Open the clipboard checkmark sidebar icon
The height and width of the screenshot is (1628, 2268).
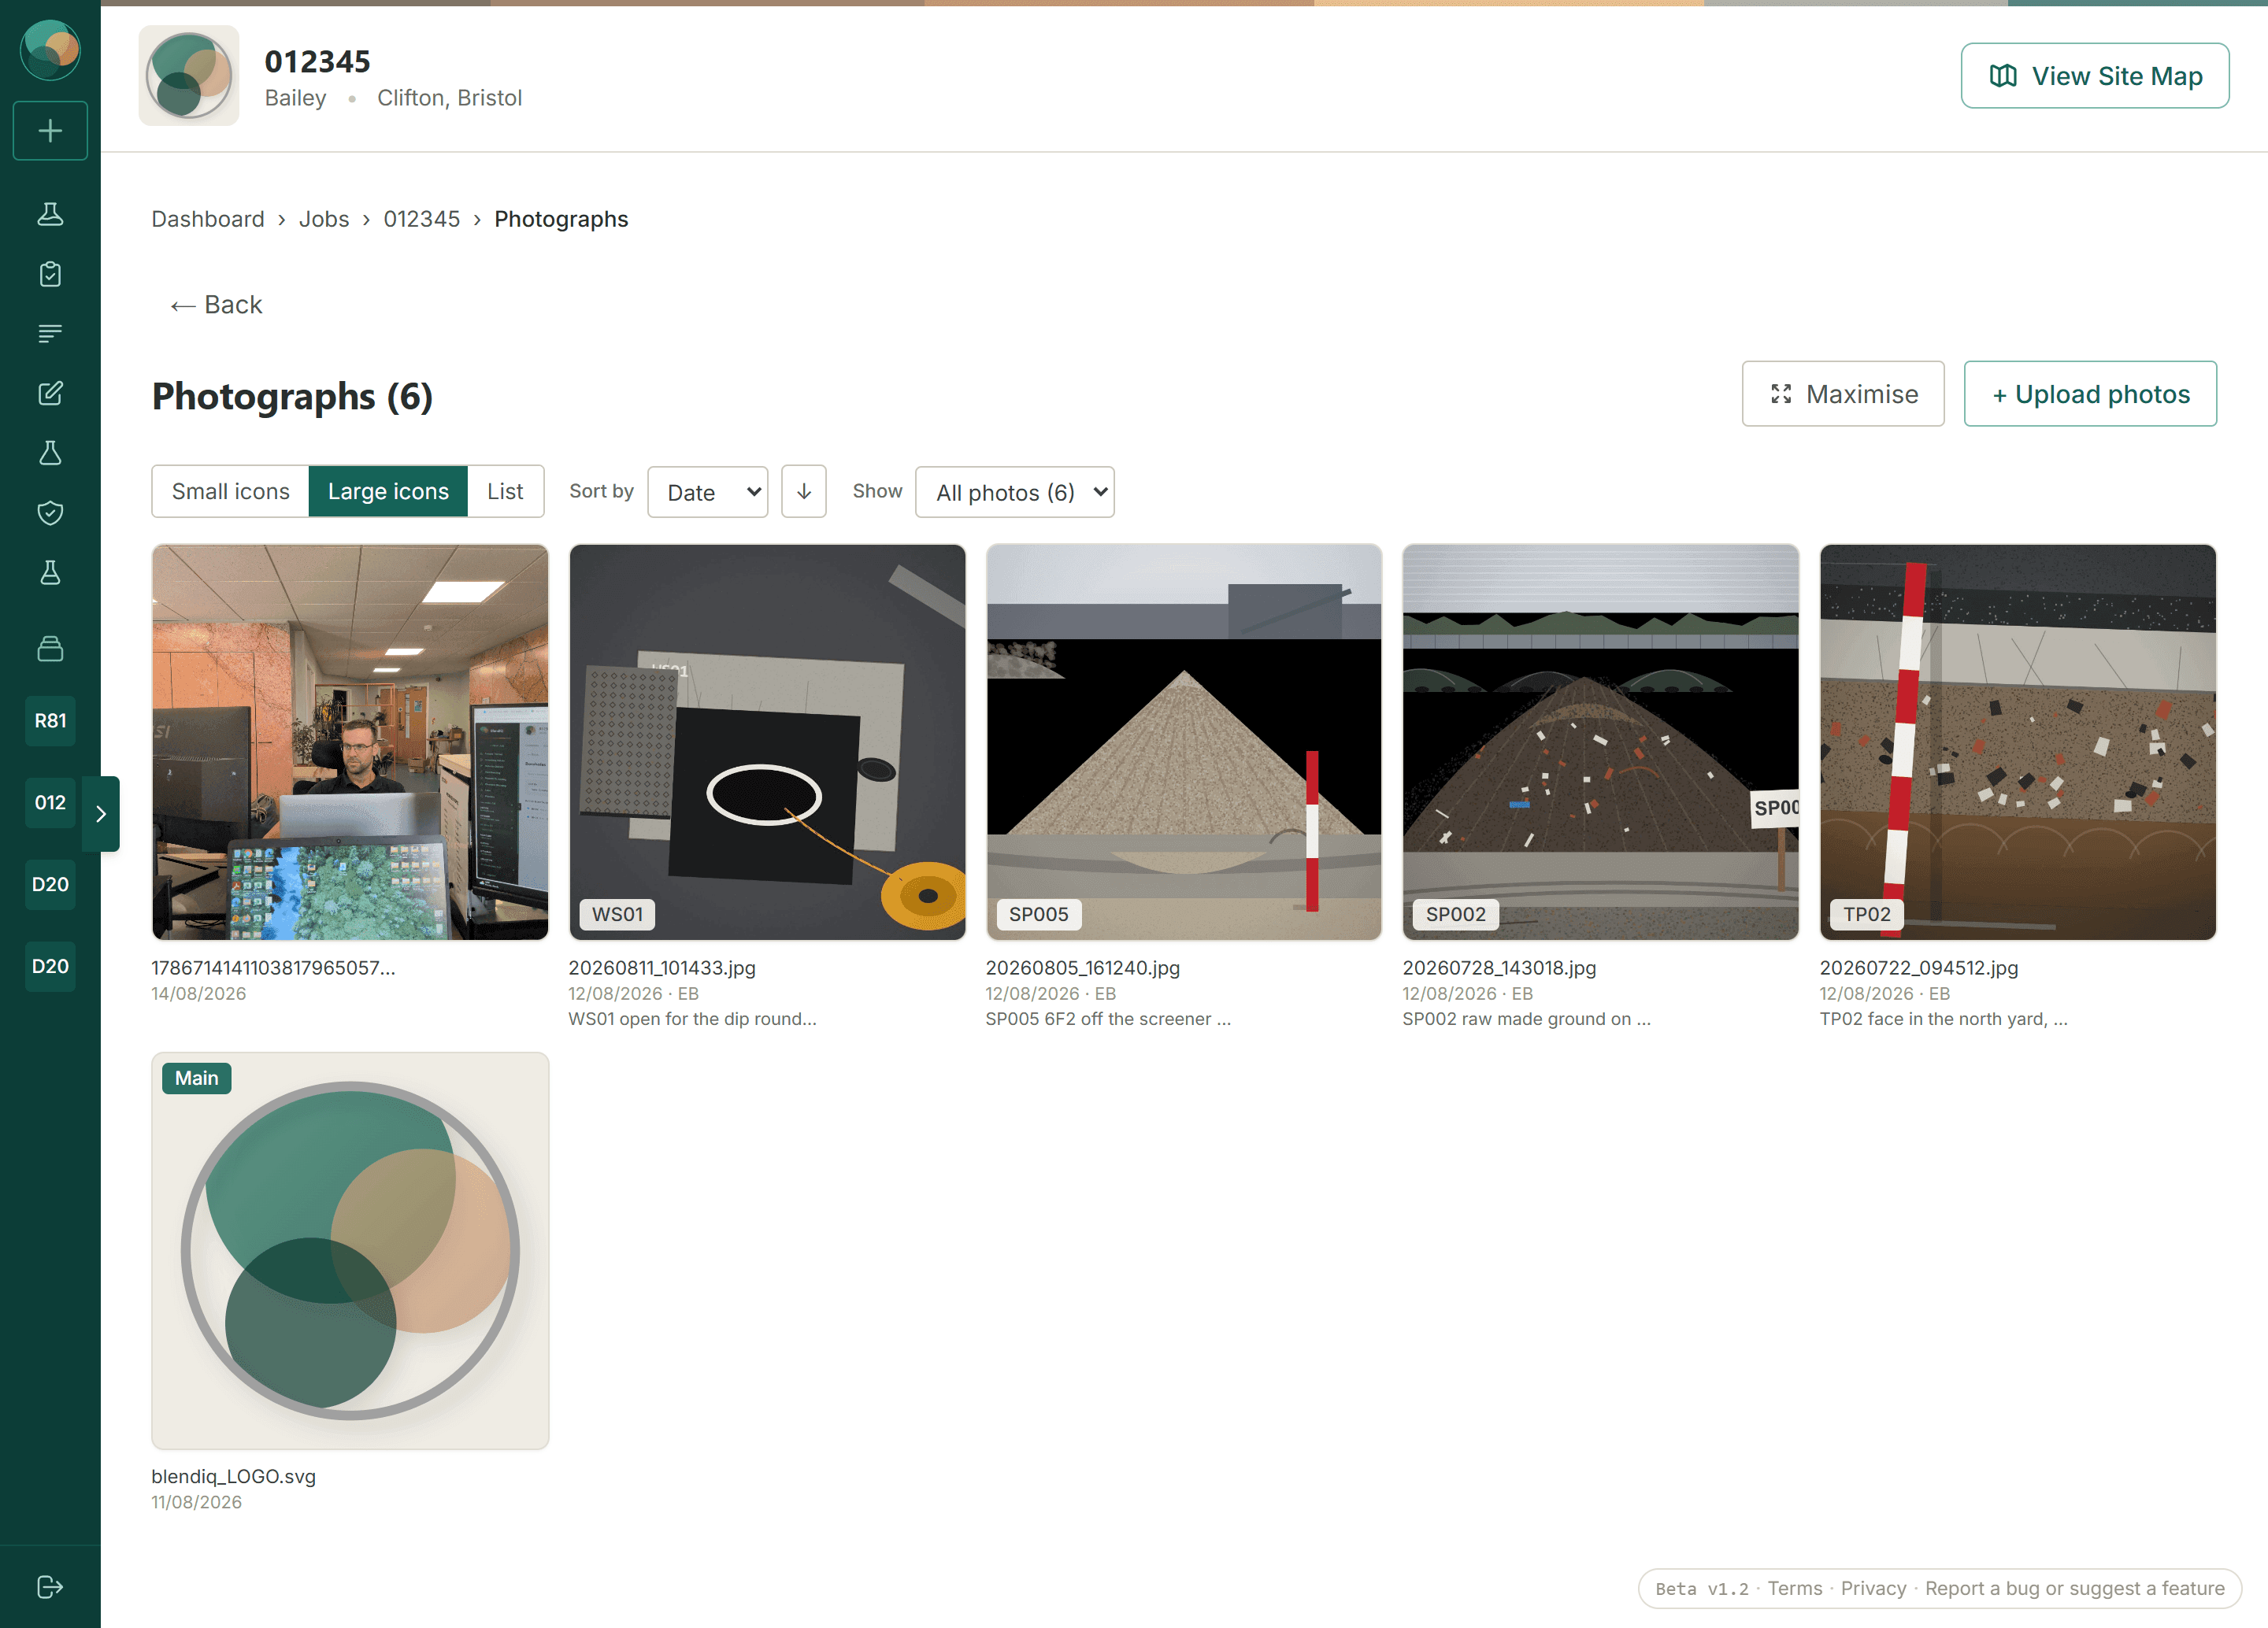click(50, 274)
